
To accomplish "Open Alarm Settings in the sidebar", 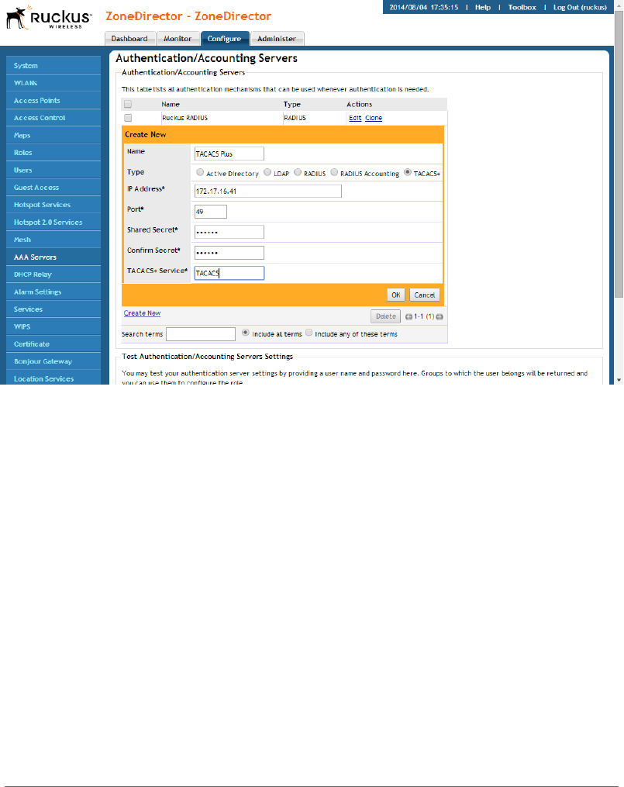I will (x=53, y=292).
